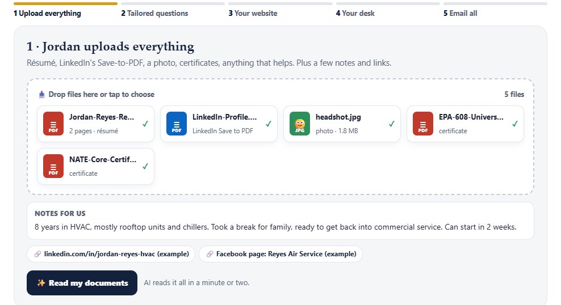Click the 'LinkedIn Save to PDF' caption
The width and height of the screenshot is (561, 305).
tap(223, 131)
